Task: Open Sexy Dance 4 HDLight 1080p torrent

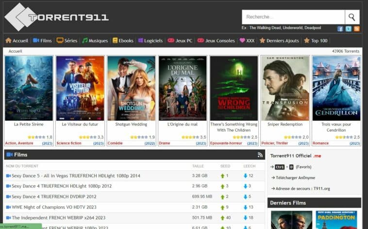Action: pyautogui.click(x=62, y=186)
